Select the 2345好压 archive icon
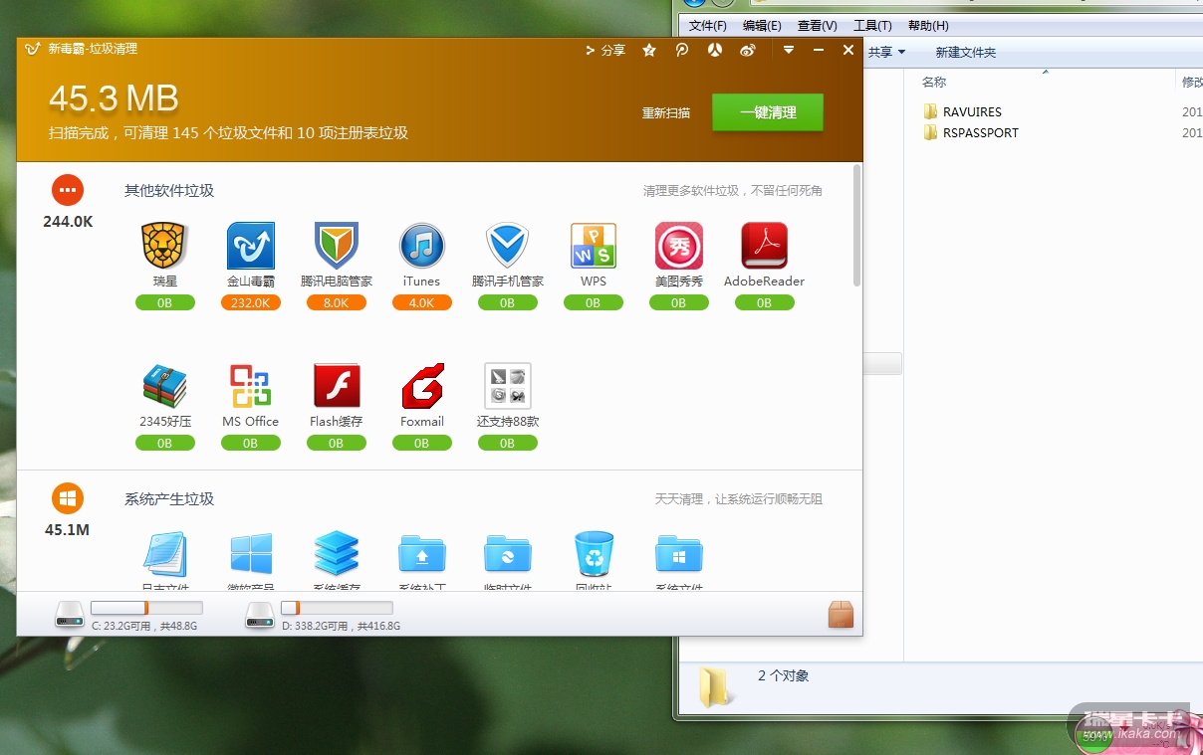This screenshot has height=755, width=1203. click(x=164, y=386)
